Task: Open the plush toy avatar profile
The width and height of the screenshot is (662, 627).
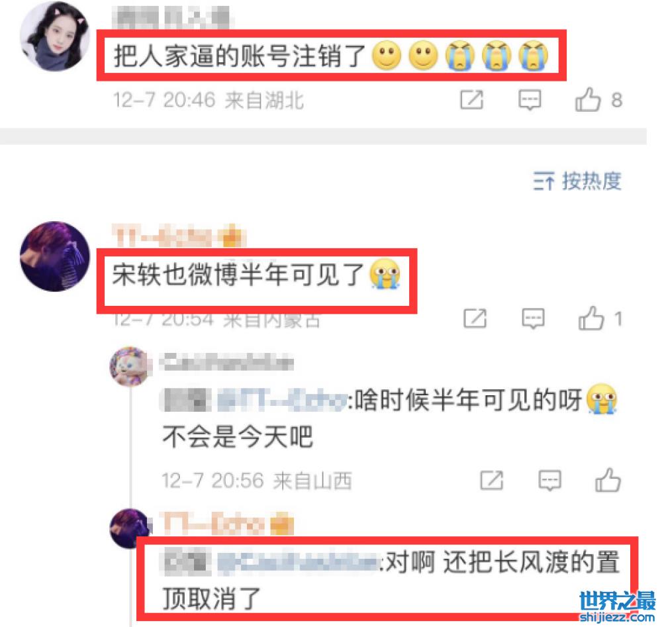Action: point(130,366)
